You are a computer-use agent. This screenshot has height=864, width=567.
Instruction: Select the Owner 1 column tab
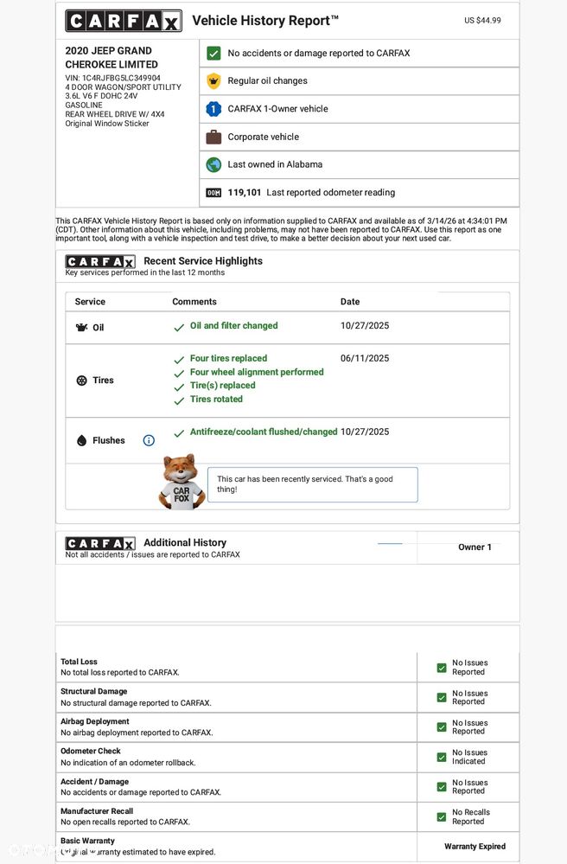pyautogui.click(x=475, y=547)
